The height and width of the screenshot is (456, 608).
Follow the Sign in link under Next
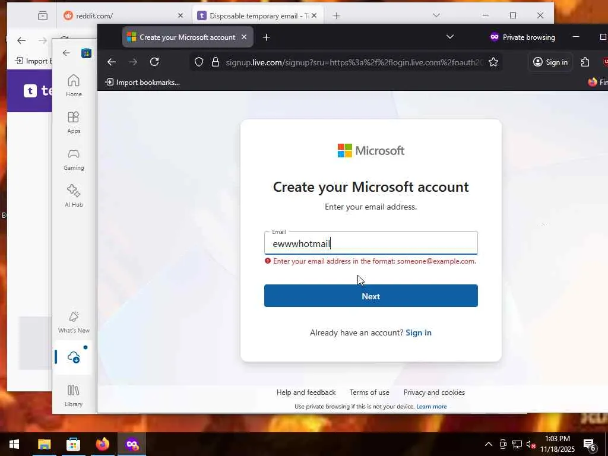coord(419,332)
